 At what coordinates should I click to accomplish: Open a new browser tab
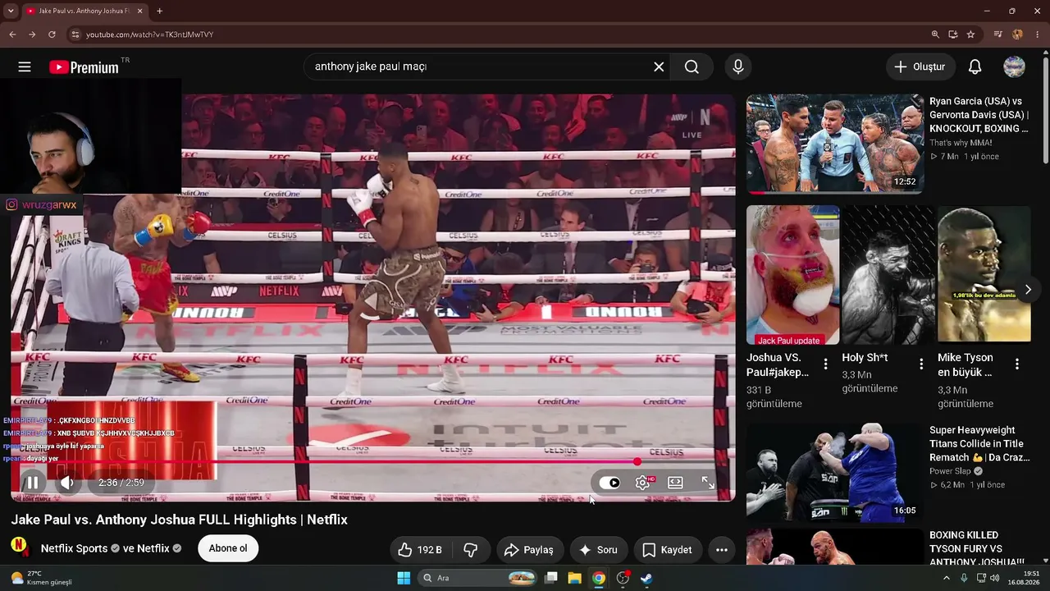pos(159,11)
